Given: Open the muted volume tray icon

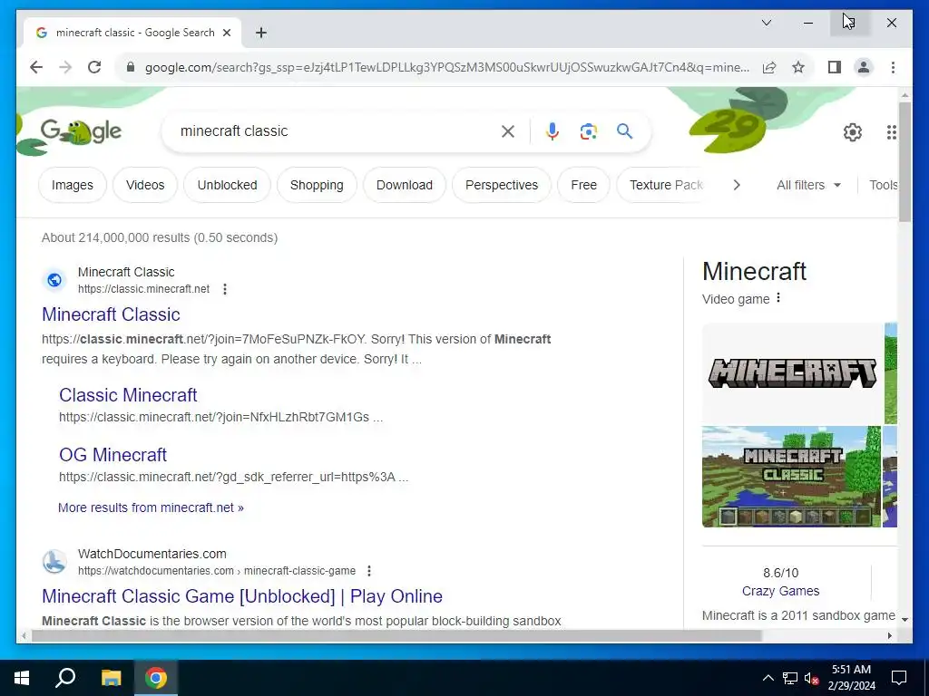Looking at the screenshot, I should coord(812,678).
